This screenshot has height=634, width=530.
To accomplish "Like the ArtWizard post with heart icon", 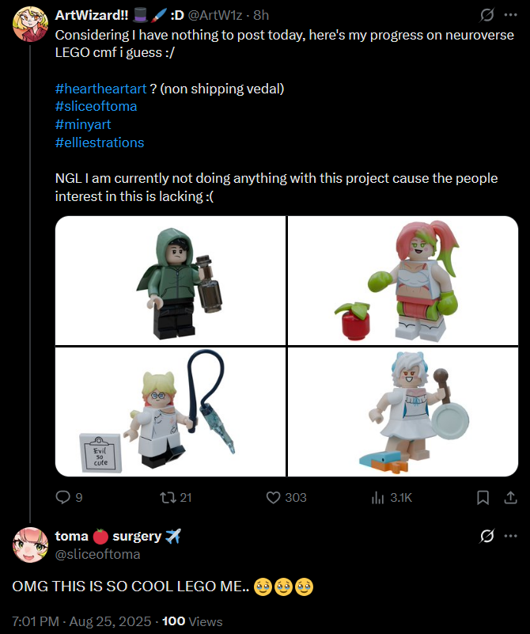I will pos(273,497).
